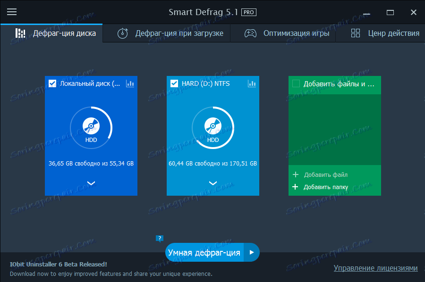
Task: Click the HDD progress ring on HARD (D:)
Action: coord(213,127)
